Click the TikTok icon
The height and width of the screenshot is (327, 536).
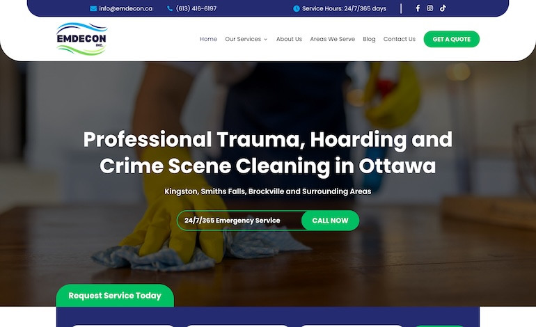(443, 8)
